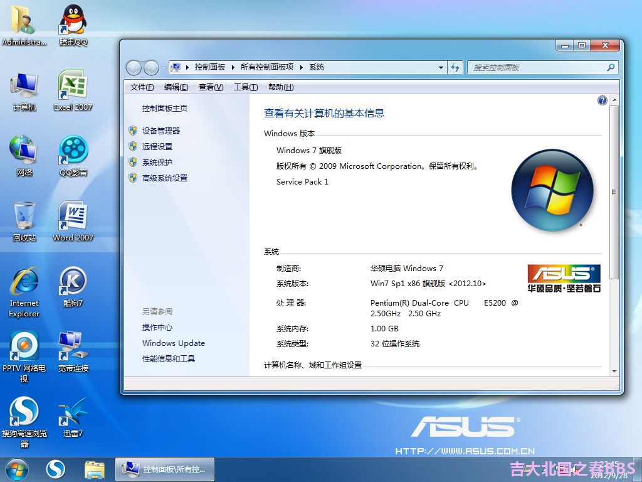Focus the 搜索控制面板 search field
Image resolution: width=642 pixels, height=482 pixels.
[542, 68]
